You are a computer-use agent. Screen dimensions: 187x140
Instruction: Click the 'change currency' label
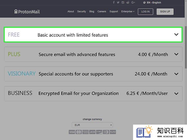tap(92, 119)
